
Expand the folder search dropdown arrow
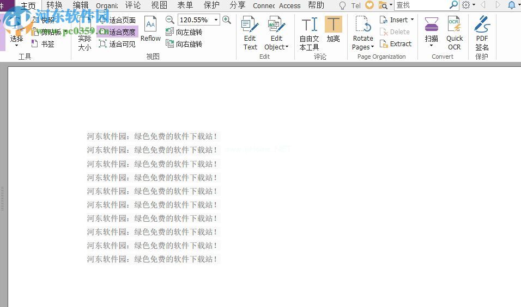click(391, 5)
